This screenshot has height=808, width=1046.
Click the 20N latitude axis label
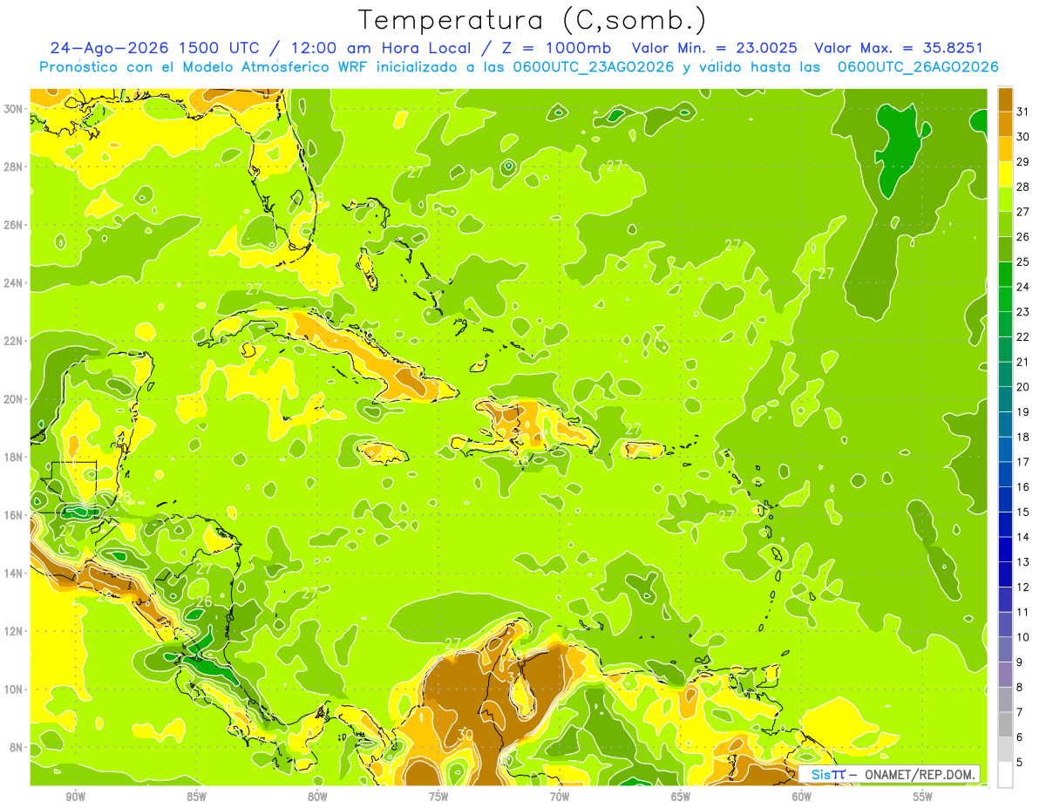pyautogui.click(x=12, y=398)
